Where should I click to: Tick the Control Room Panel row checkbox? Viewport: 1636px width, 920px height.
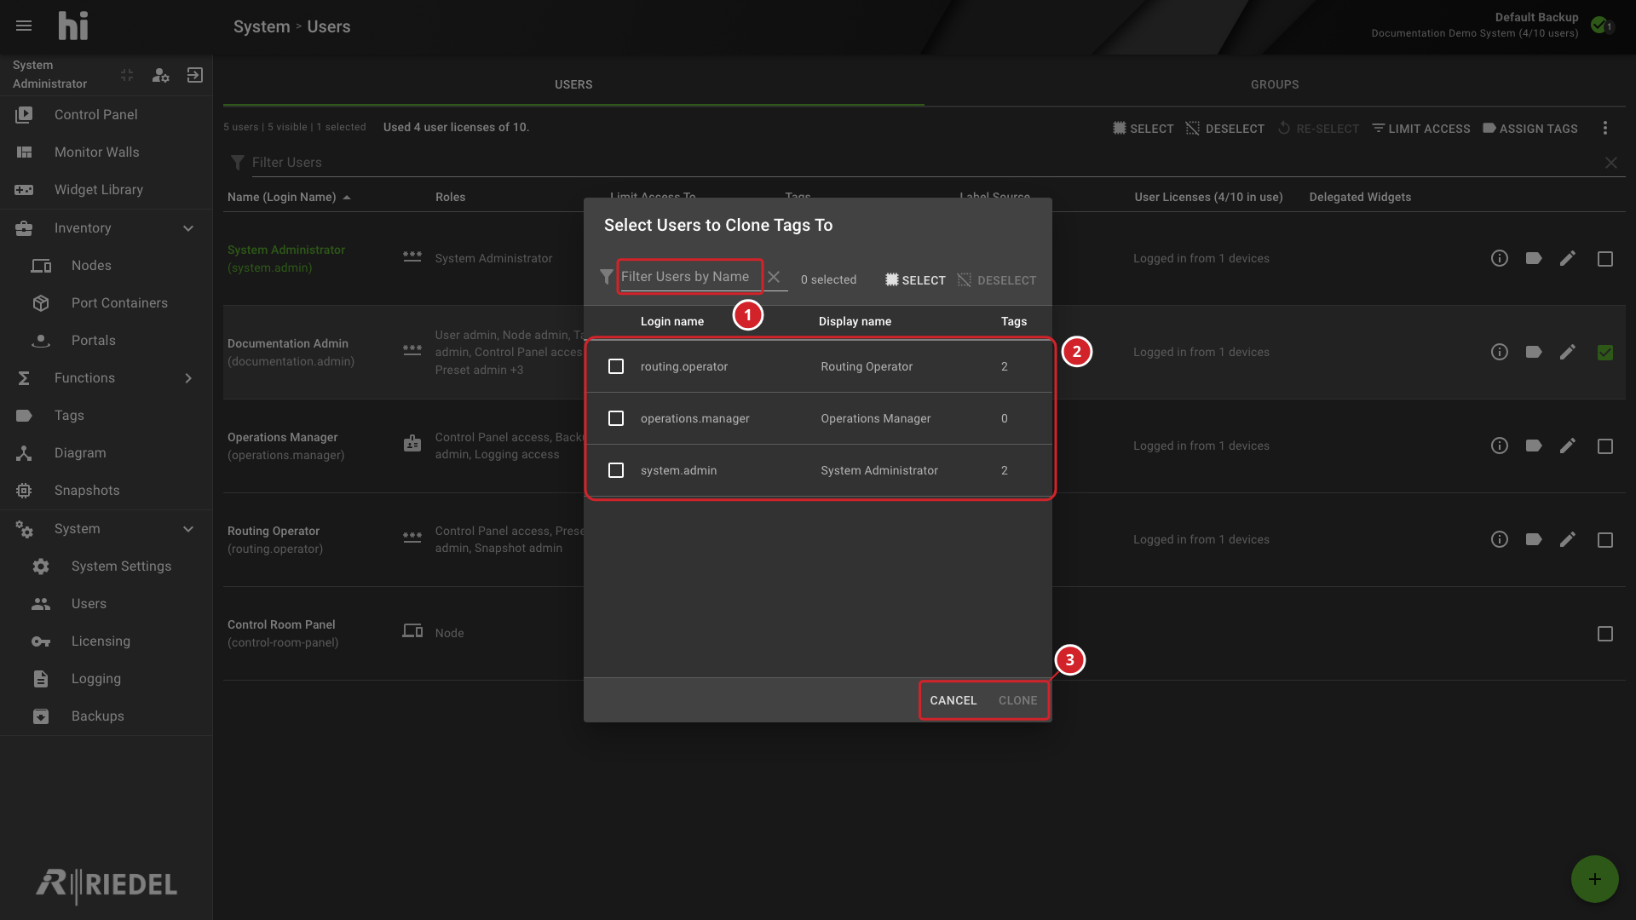click(x=1605, y=634)
